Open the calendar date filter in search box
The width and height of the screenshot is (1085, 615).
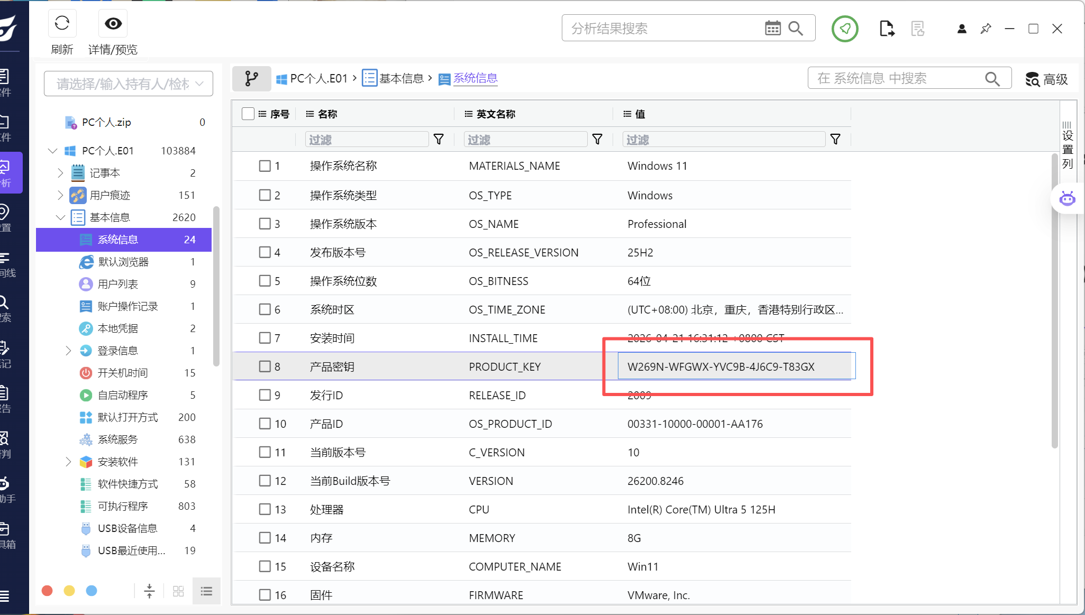773,29
